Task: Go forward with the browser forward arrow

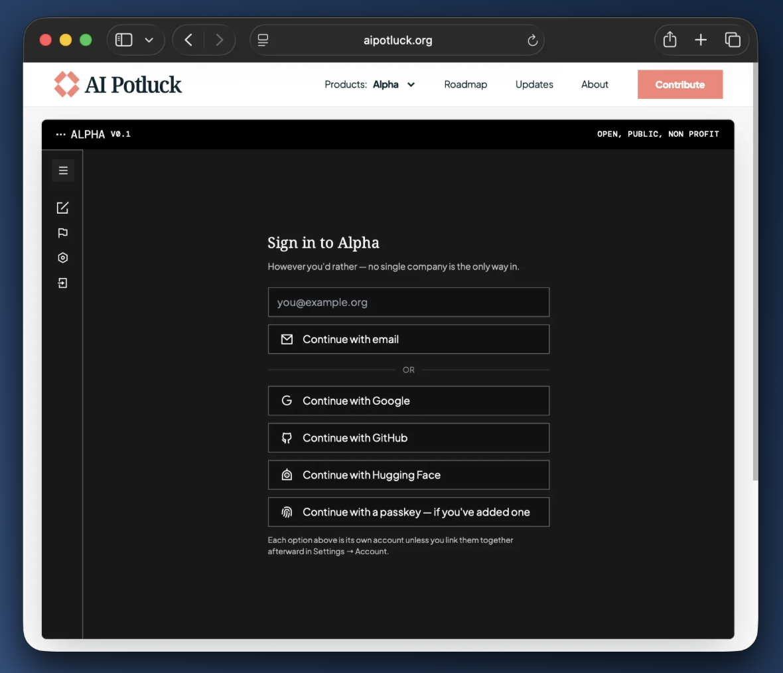Action: pos(219,40)
